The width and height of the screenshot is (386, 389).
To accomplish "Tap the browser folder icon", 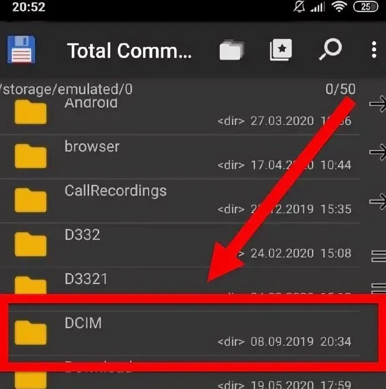I will [x=30, y=156].
